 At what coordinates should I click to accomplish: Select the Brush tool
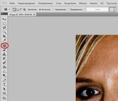[x=4, y=50]
